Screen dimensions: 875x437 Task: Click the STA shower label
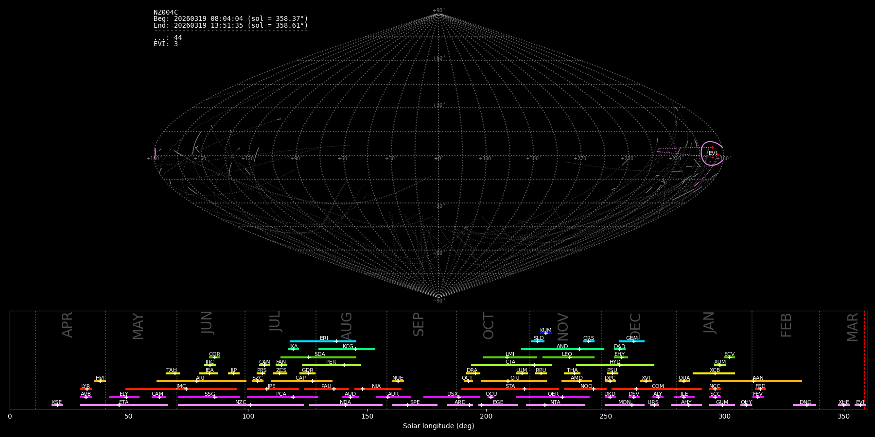point(510,387)
